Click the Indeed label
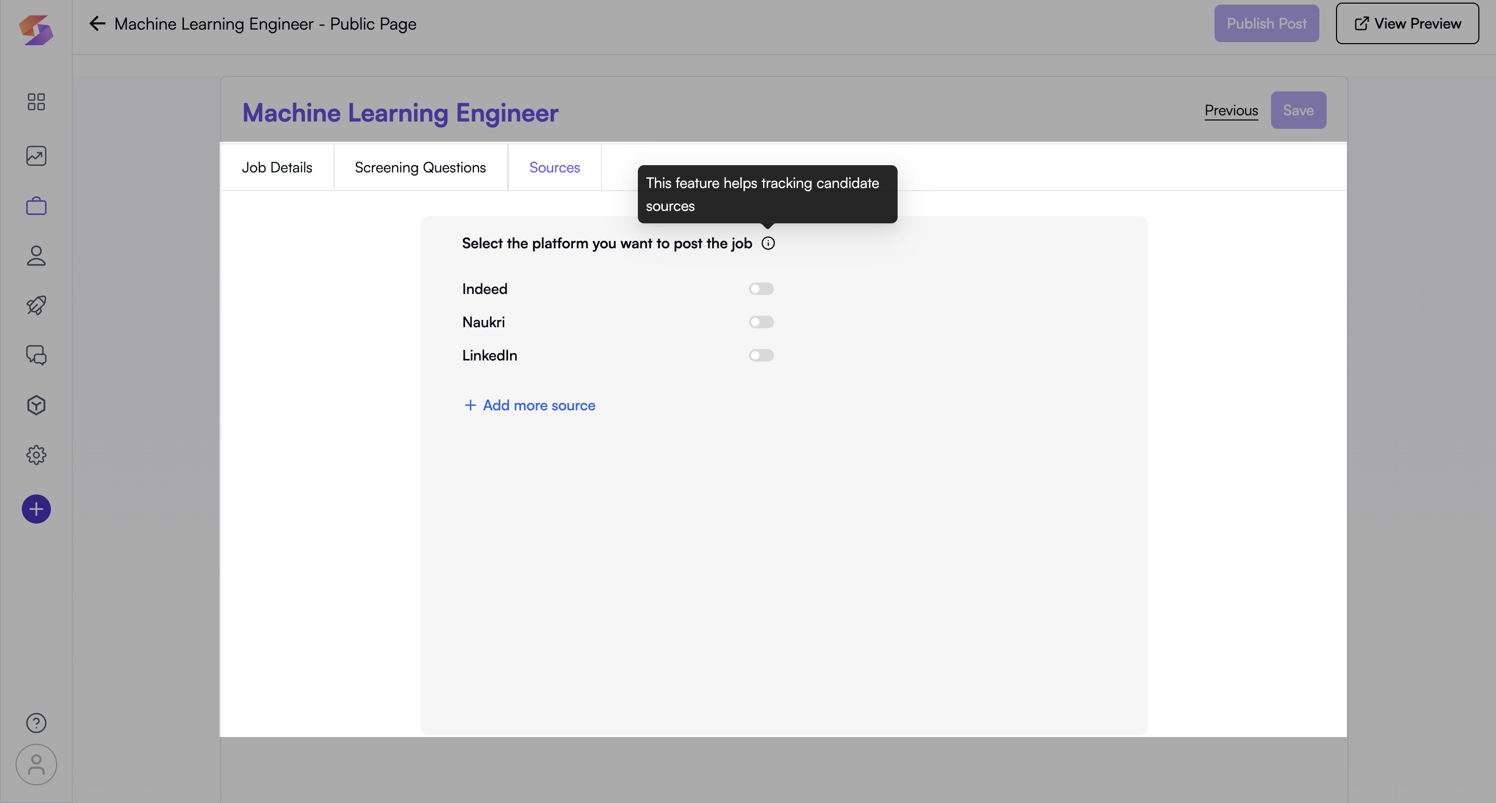Image resolution: width=1496 pixels, height=803 pixels. pos(484,289)
